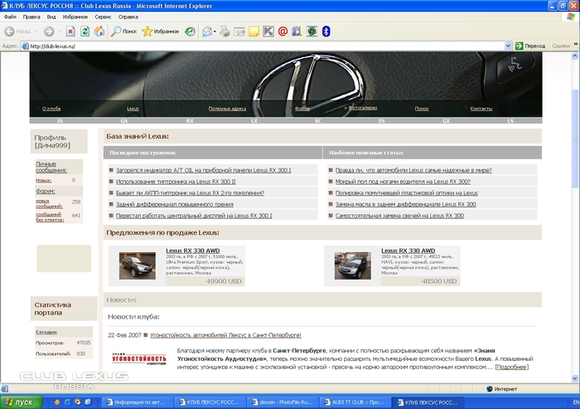580x409 pixels.
Task: Switch to AUDI TT CLUB taskbar window
Action: (x=354, y=402)
